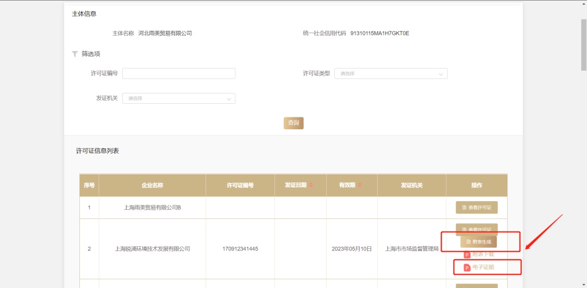Click 查看许可证 in row 2
The width and height of the screenshot is (587, 288).
(x=477, y=229)
